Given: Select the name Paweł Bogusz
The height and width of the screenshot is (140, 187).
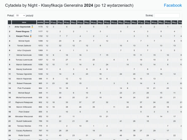Looking at the screenshot, I should (x=23, y=31).
